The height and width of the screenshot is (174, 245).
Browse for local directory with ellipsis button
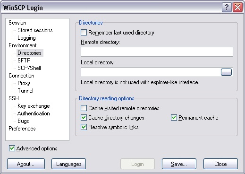(226, 72)
